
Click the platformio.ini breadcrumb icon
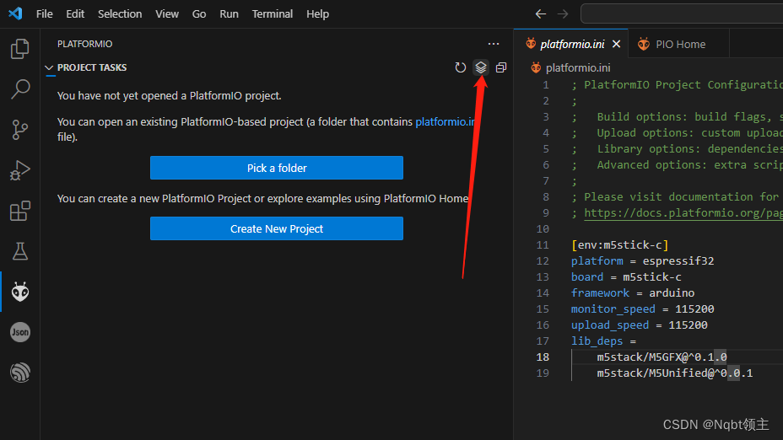[536, 67]
